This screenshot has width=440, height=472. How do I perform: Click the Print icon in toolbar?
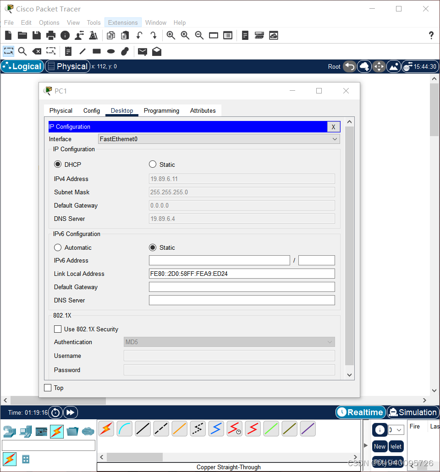click(x=50, y=36)
